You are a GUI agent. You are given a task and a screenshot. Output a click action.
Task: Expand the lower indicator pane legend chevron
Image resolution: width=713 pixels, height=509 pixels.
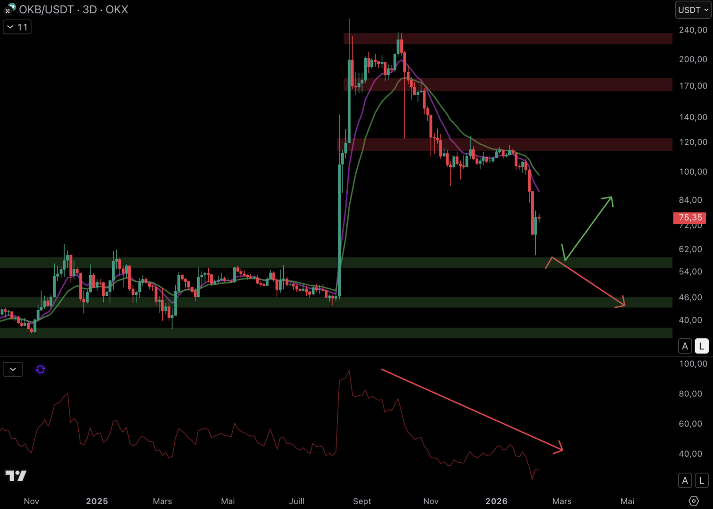coord(13,369)
